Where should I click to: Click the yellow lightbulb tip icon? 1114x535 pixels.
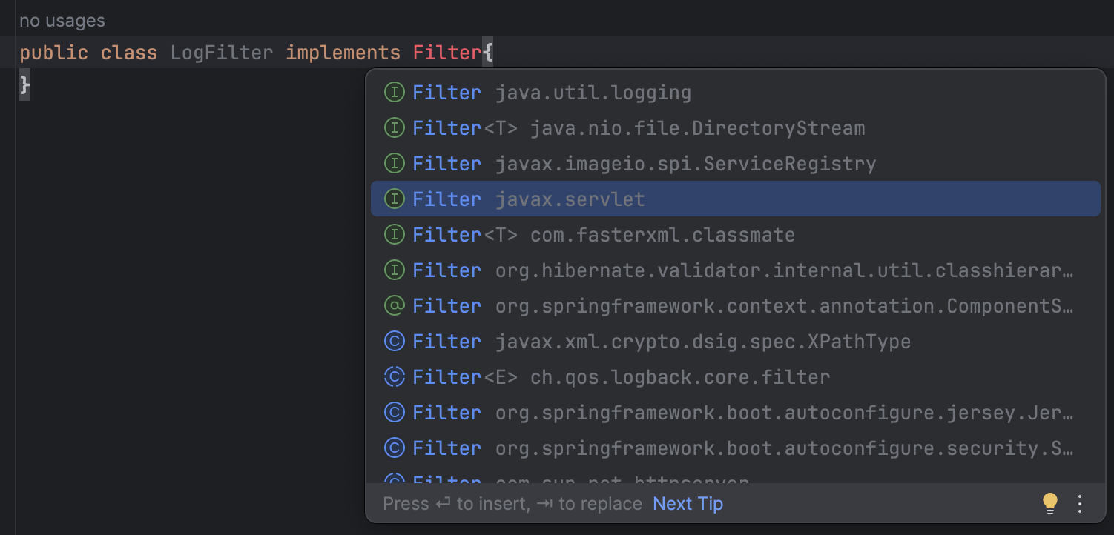(1049, 504)
